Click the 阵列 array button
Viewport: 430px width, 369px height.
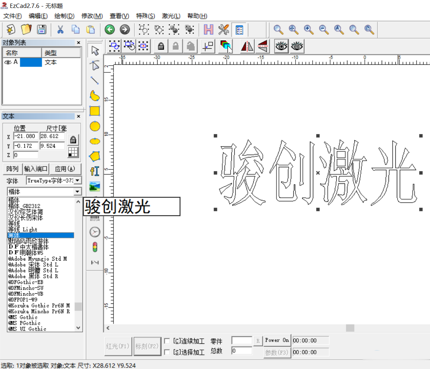pos(12,169)
